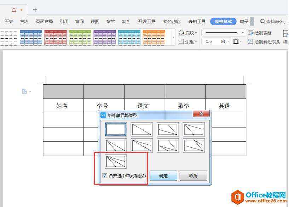Click the document outline icon in margin

[x=24, y=91]
